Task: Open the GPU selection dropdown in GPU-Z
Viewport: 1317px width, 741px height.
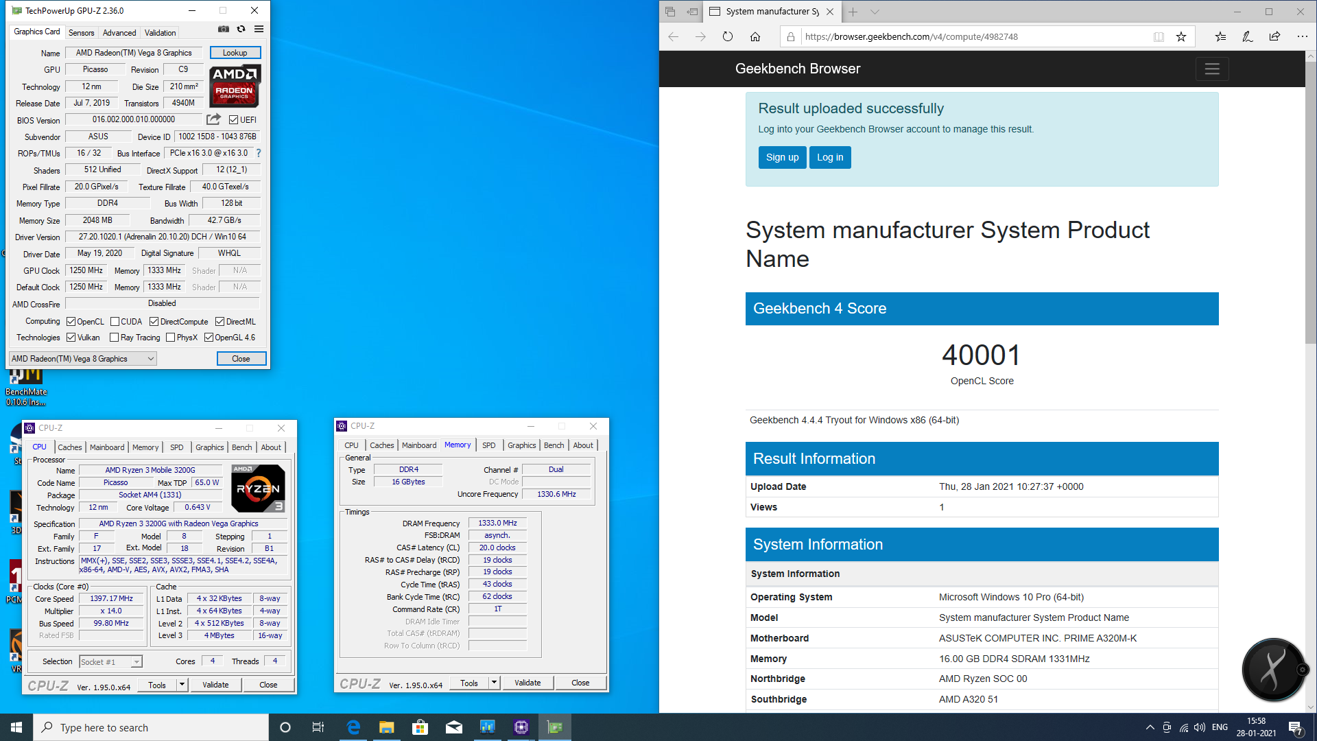Action: point(82,359)
